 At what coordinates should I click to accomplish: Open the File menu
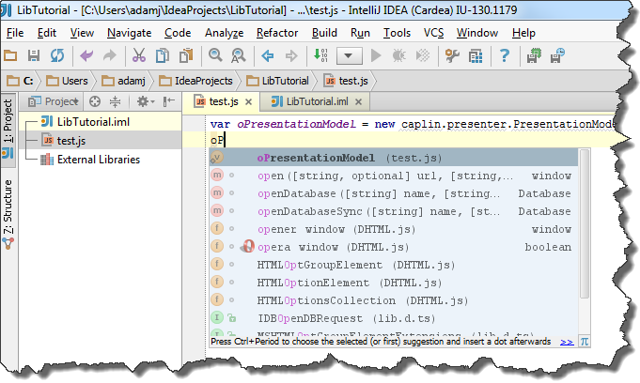coord(15,33)
